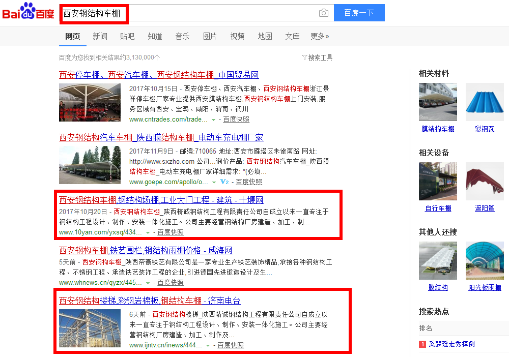Click 自行车棚 image in 相关设备
509x357 pixels.
(x=438, y=181)
